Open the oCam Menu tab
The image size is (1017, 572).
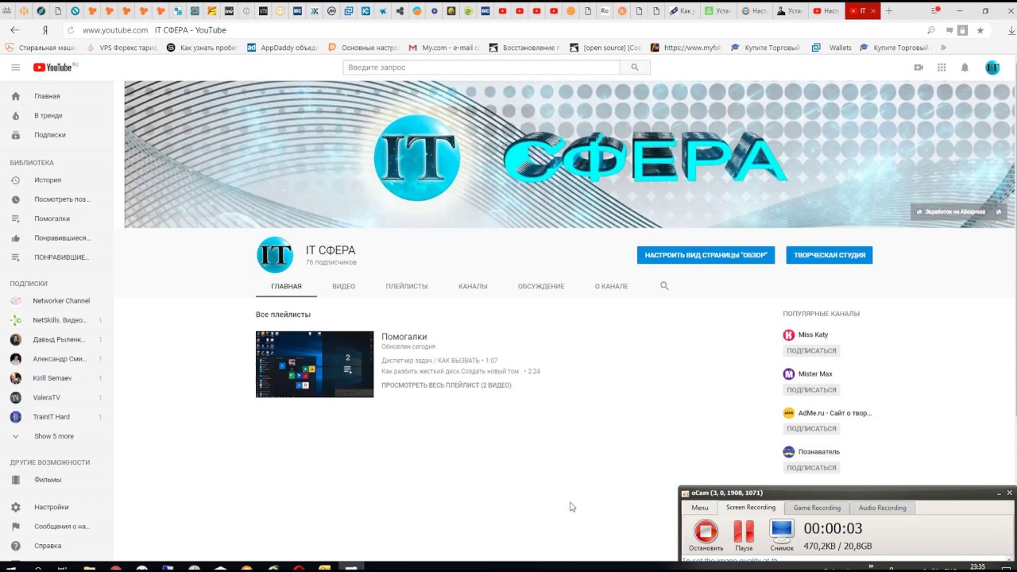click(699, 508)
